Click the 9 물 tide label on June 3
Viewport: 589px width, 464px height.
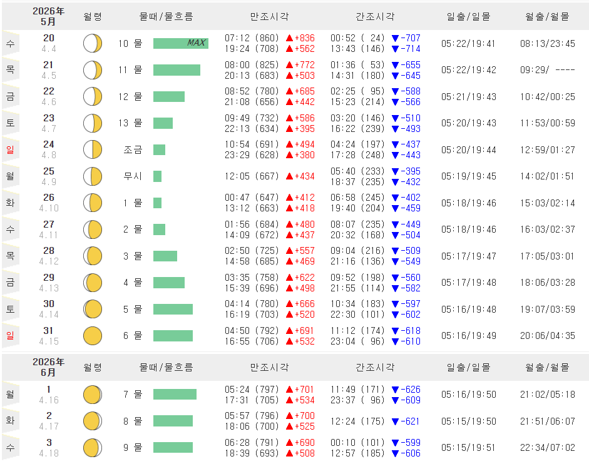(133, 448)
